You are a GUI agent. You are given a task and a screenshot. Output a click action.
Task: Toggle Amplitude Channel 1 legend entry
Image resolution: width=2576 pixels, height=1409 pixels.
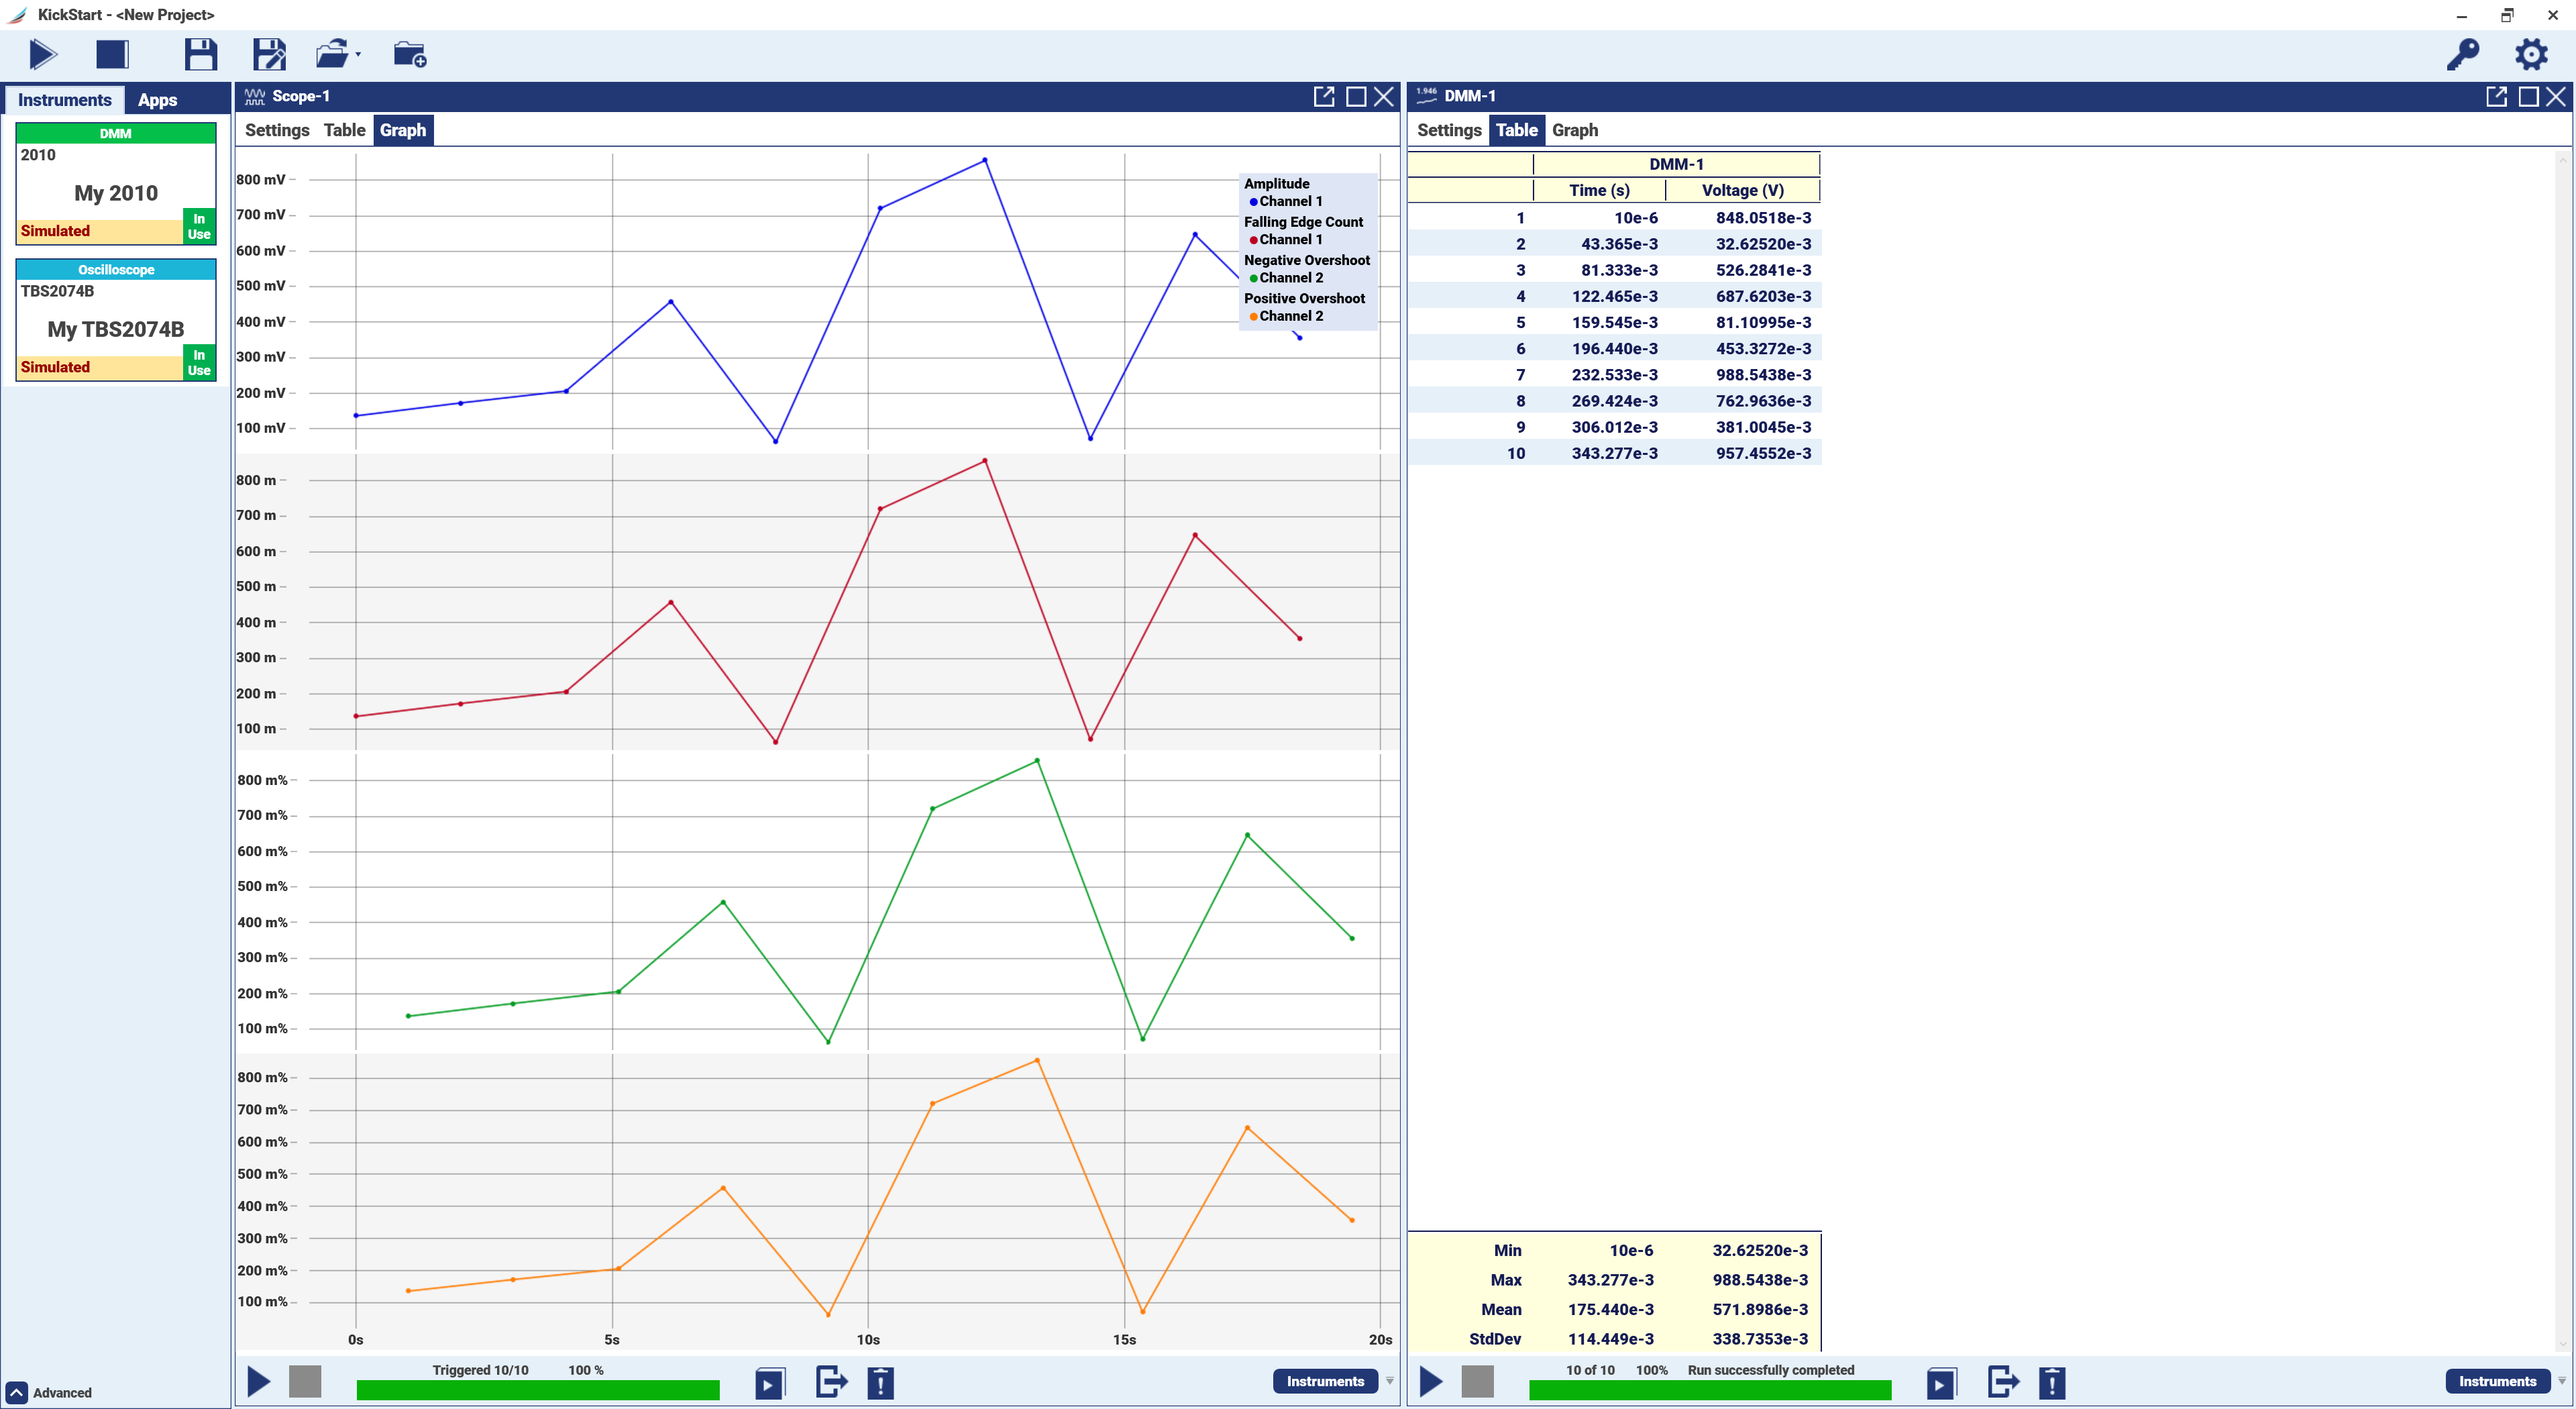point(1289,201)
